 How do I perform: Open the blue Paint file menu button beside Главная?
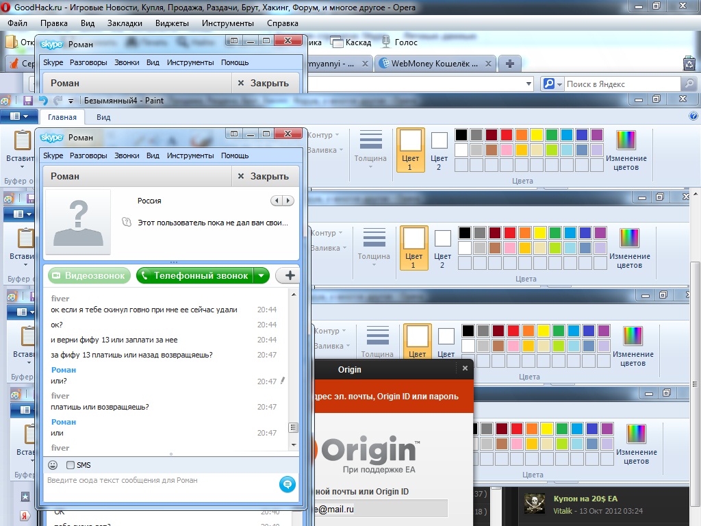click(x=18, y=116)
